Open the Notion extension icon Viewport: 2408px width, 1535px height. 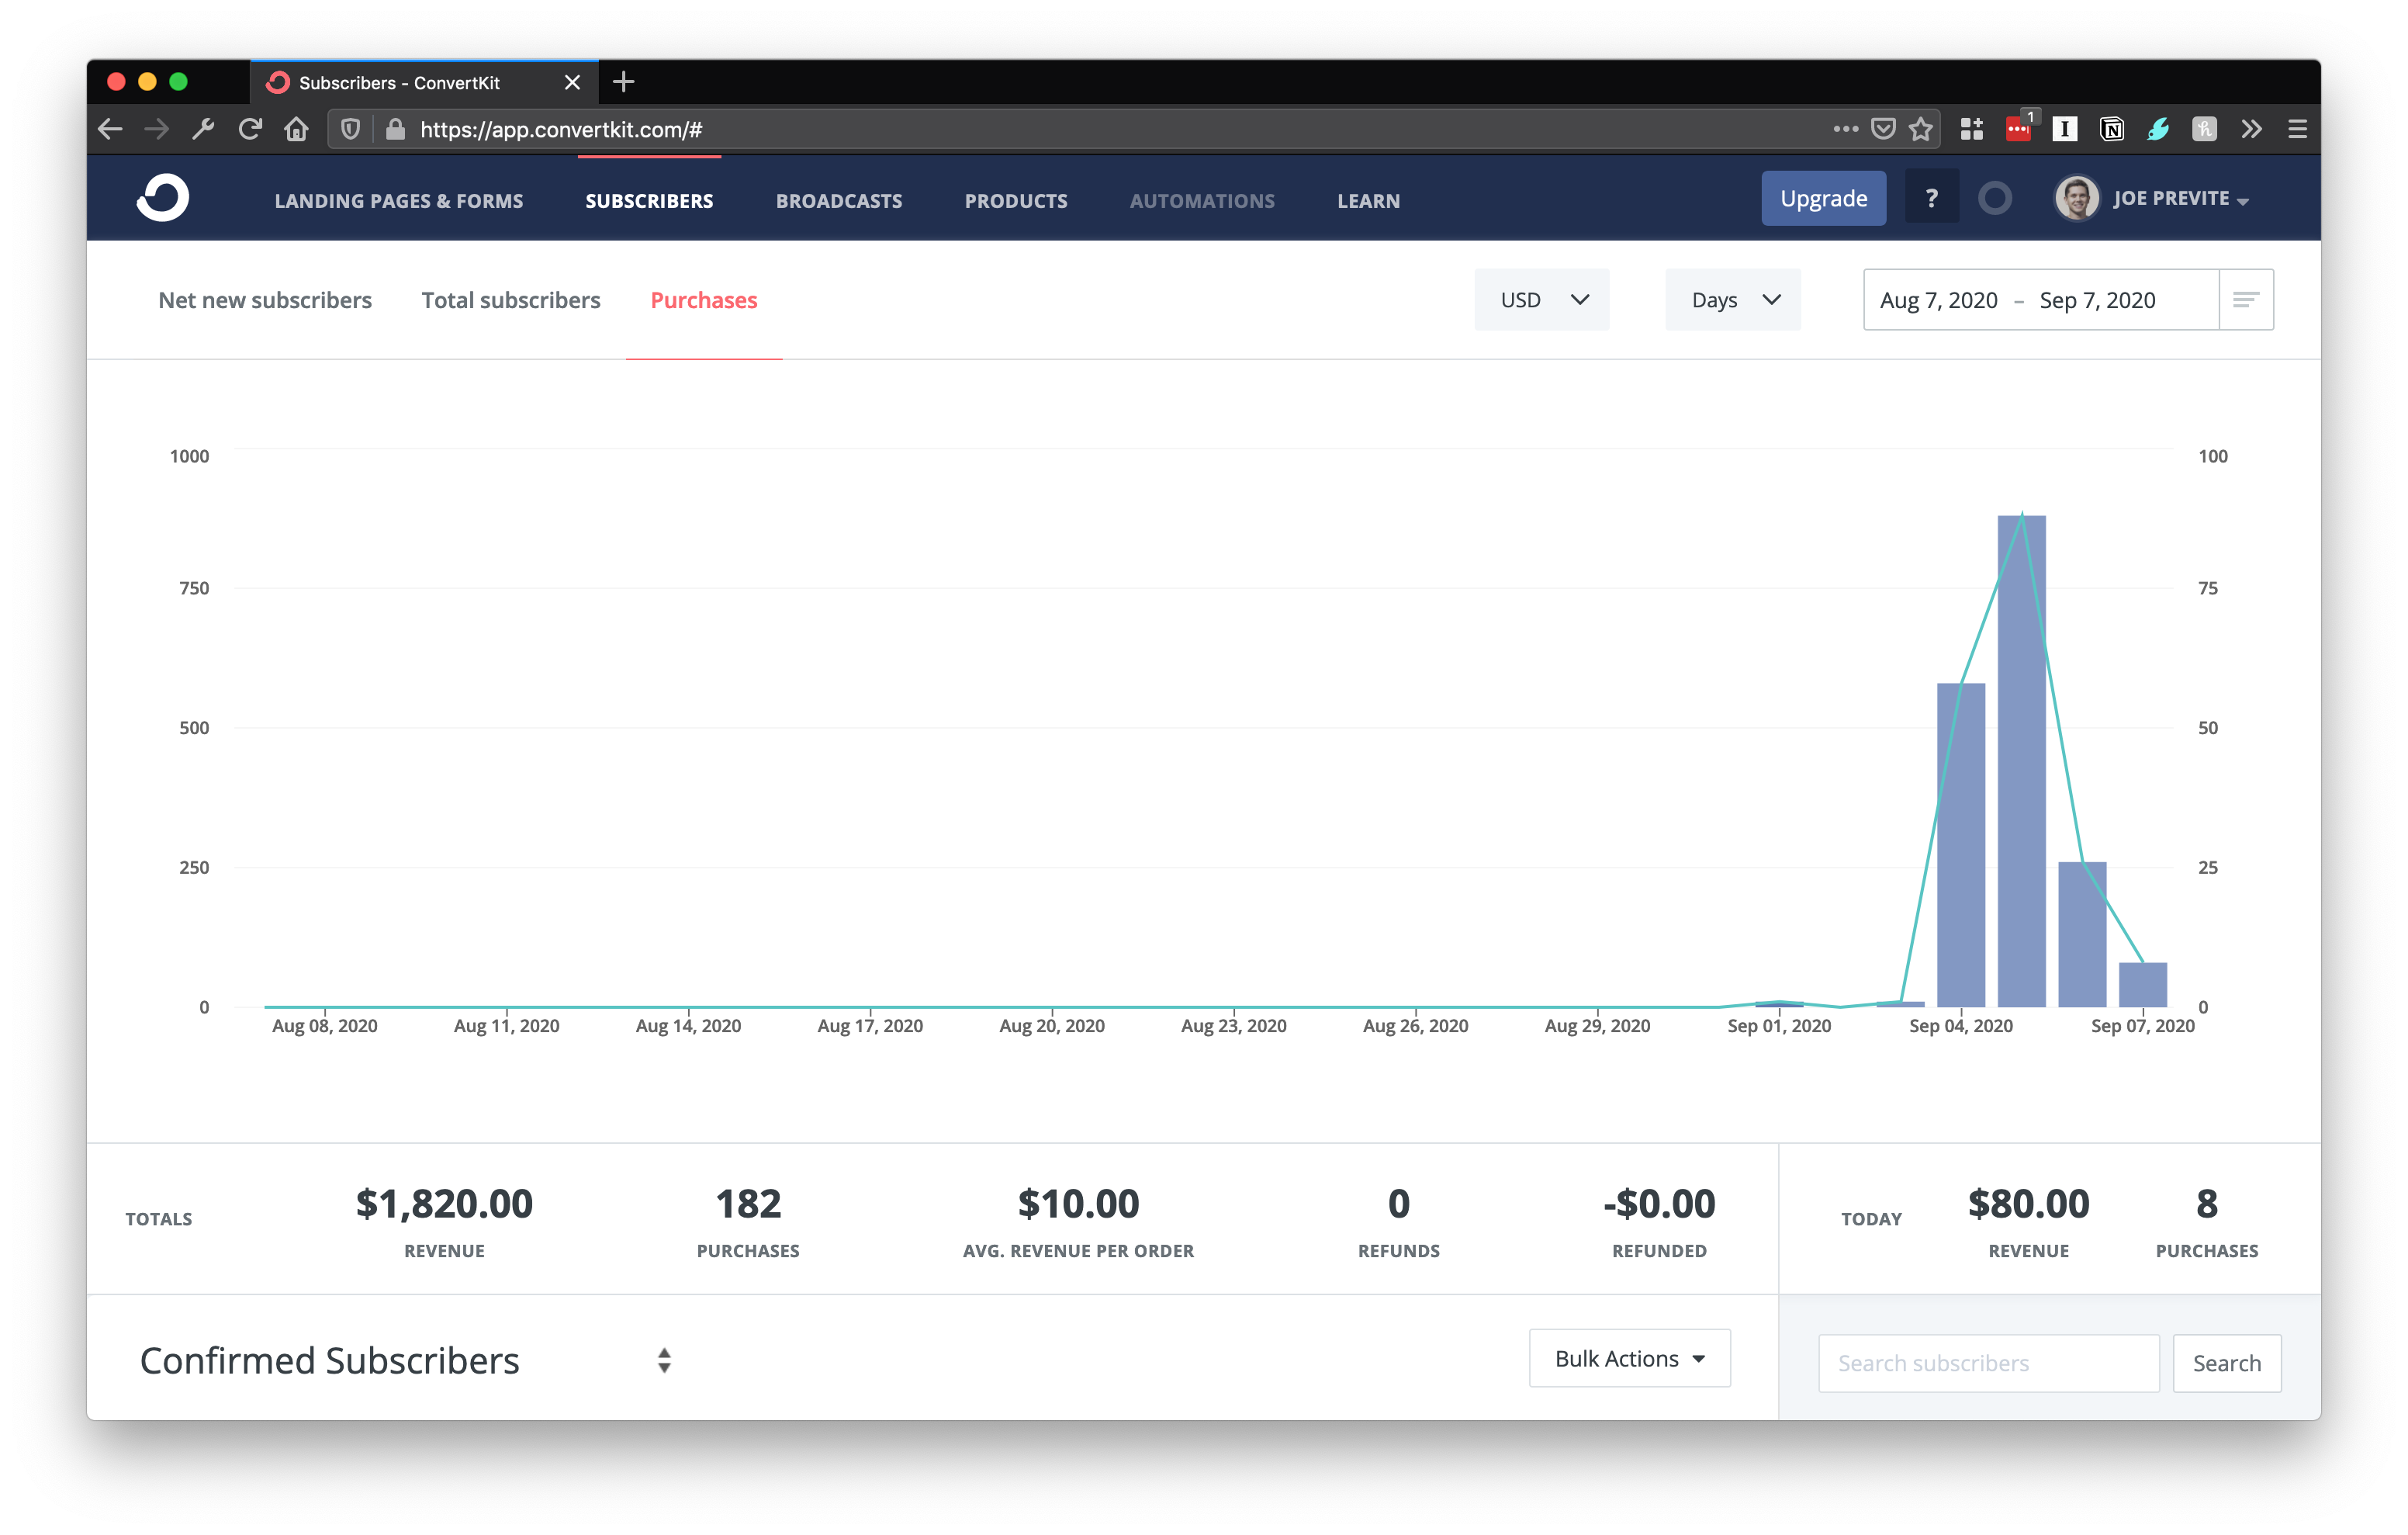2111,129
